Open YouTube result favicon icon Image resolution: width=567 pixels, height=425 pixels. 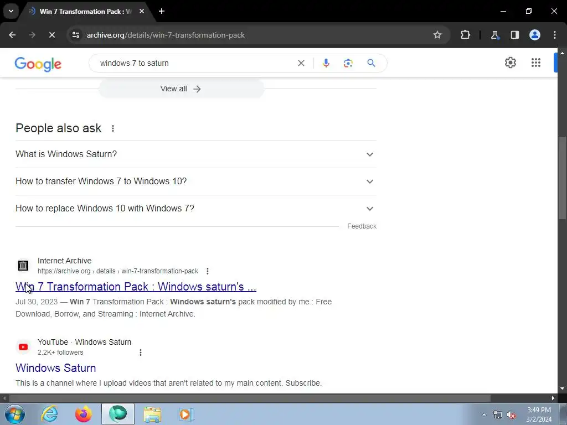23,347
